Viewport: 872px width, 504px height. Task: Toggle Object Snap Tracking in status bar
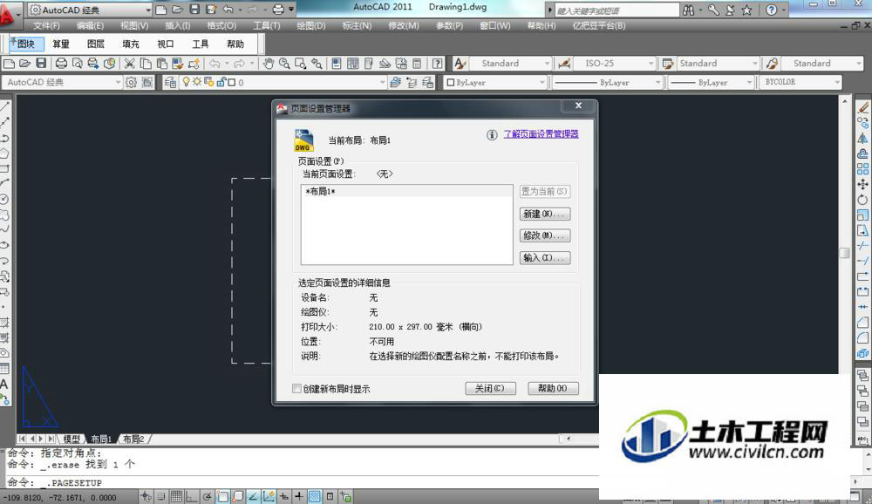(253, 496)
